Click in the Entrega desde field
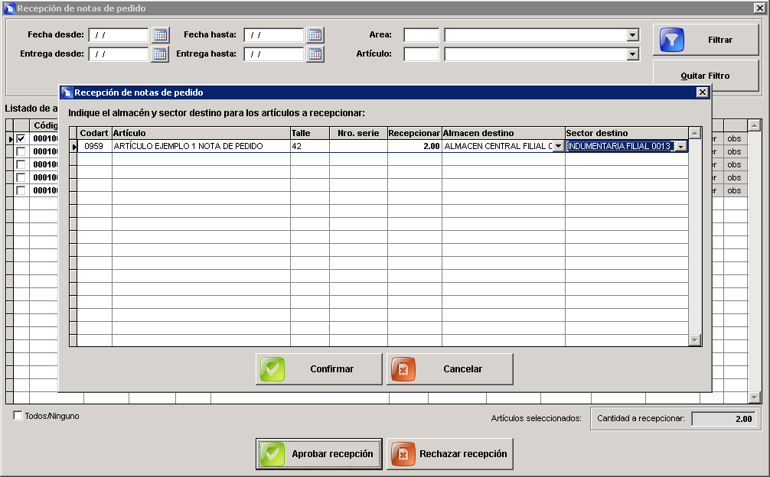Viewport: 770px width, 477px height. 119,54
